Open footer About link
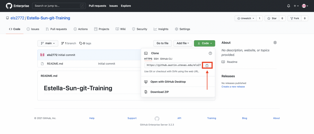The height and width of the screenshot is (134, 314). [276, 118]
